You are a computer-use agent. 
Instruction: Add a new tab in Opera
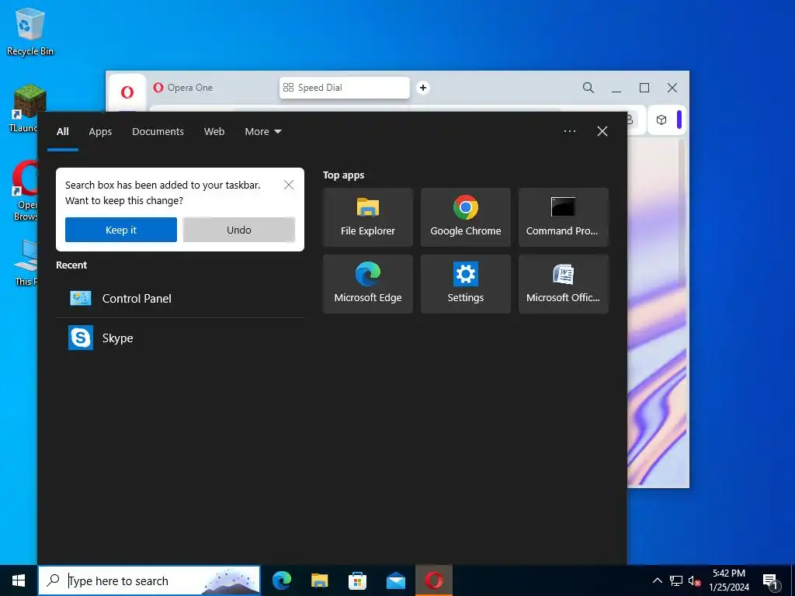423,88
